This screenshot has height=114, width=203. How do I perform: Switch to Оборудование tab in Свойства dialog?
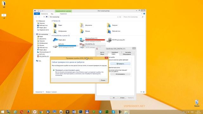coord(127,54)
